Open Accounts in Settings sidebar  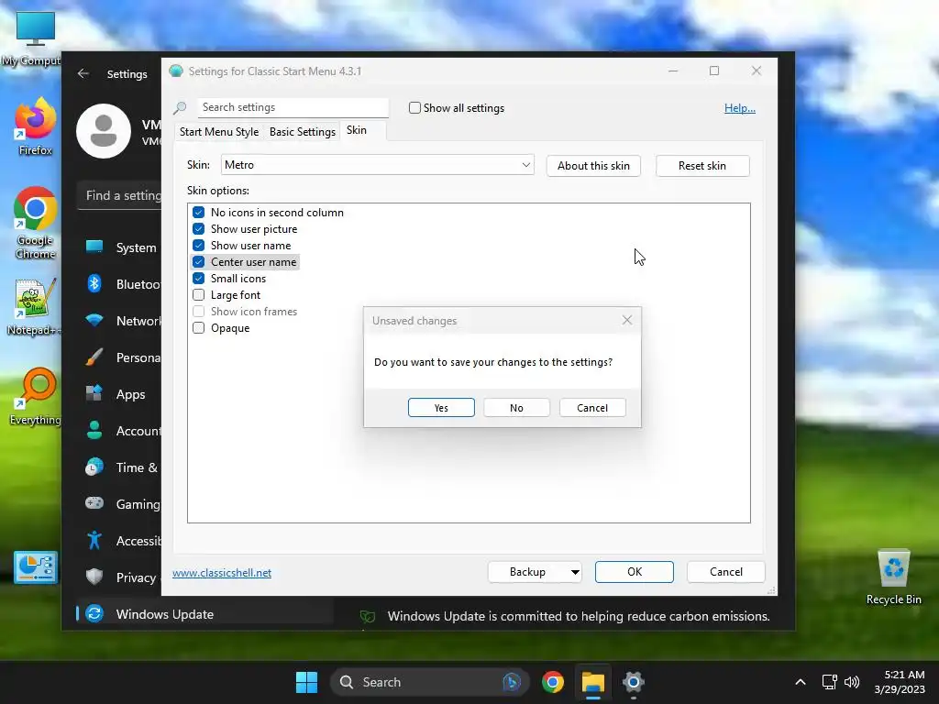[120, 431]
